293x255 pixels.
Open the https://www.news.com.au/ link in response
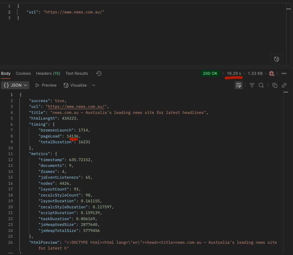[x=76, y=107]
